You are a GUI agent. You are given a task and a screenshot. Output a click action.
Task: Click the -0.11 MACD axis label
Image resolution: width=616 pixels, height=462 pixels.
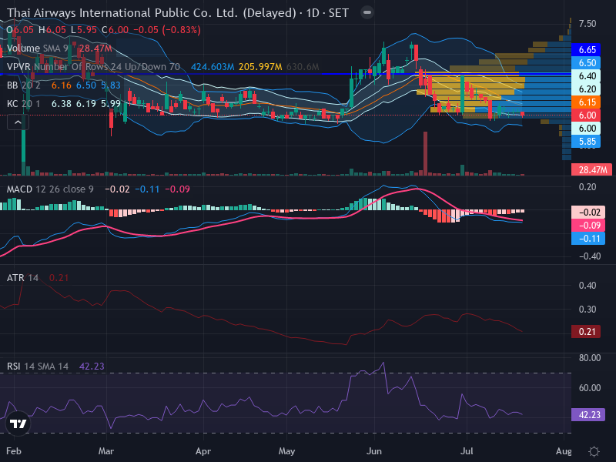click(588, 239)
